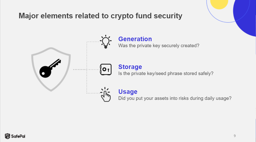This screenshot has width=256, height=142.
Task: Click the Storage heading
Action: pos(130,67)
